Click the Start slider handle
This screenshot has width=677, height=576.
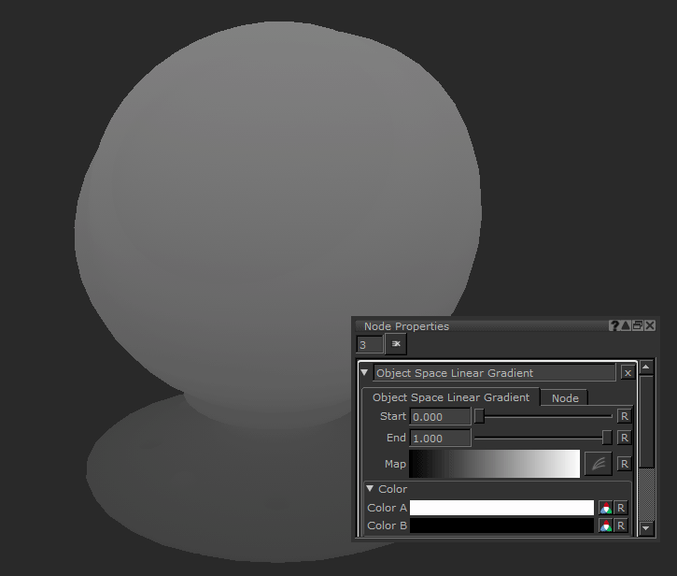pyautogui.click(x=479, y=416)
